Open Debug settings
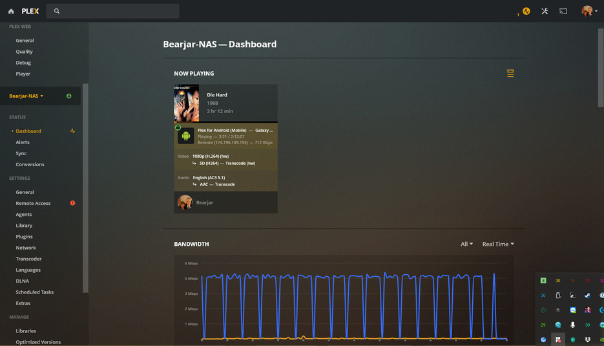 tap(23, 63)
